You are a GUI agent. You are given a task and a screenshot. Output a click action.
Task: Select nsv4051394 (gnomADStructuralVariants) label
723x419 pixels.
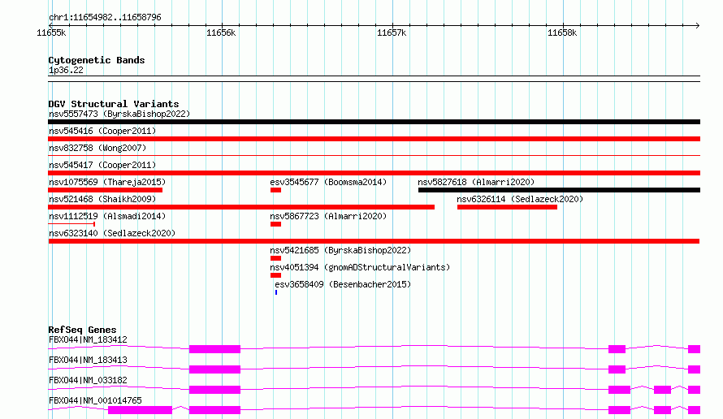[x=360, y=267]
